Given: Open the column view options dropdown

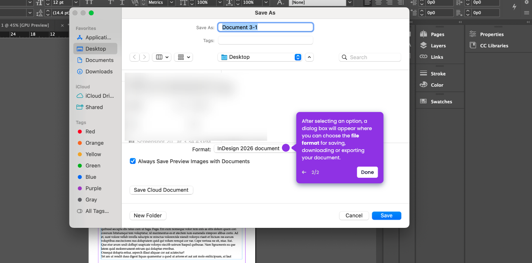Looking at the screenshot, I should point(162,57).
